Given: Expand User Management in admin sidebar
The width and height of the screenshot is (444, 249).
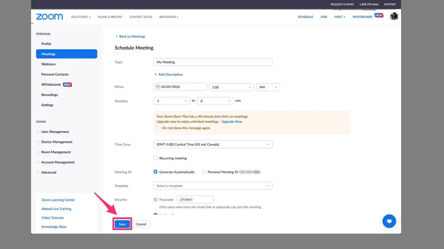Looking at the screenshot, I should tap(55, 132).
